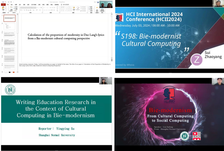Image resolution: width=224 pixels, height=151 pixels.
Task: Click the Tell Me lightbulb search box
Action: click(65, 5)
